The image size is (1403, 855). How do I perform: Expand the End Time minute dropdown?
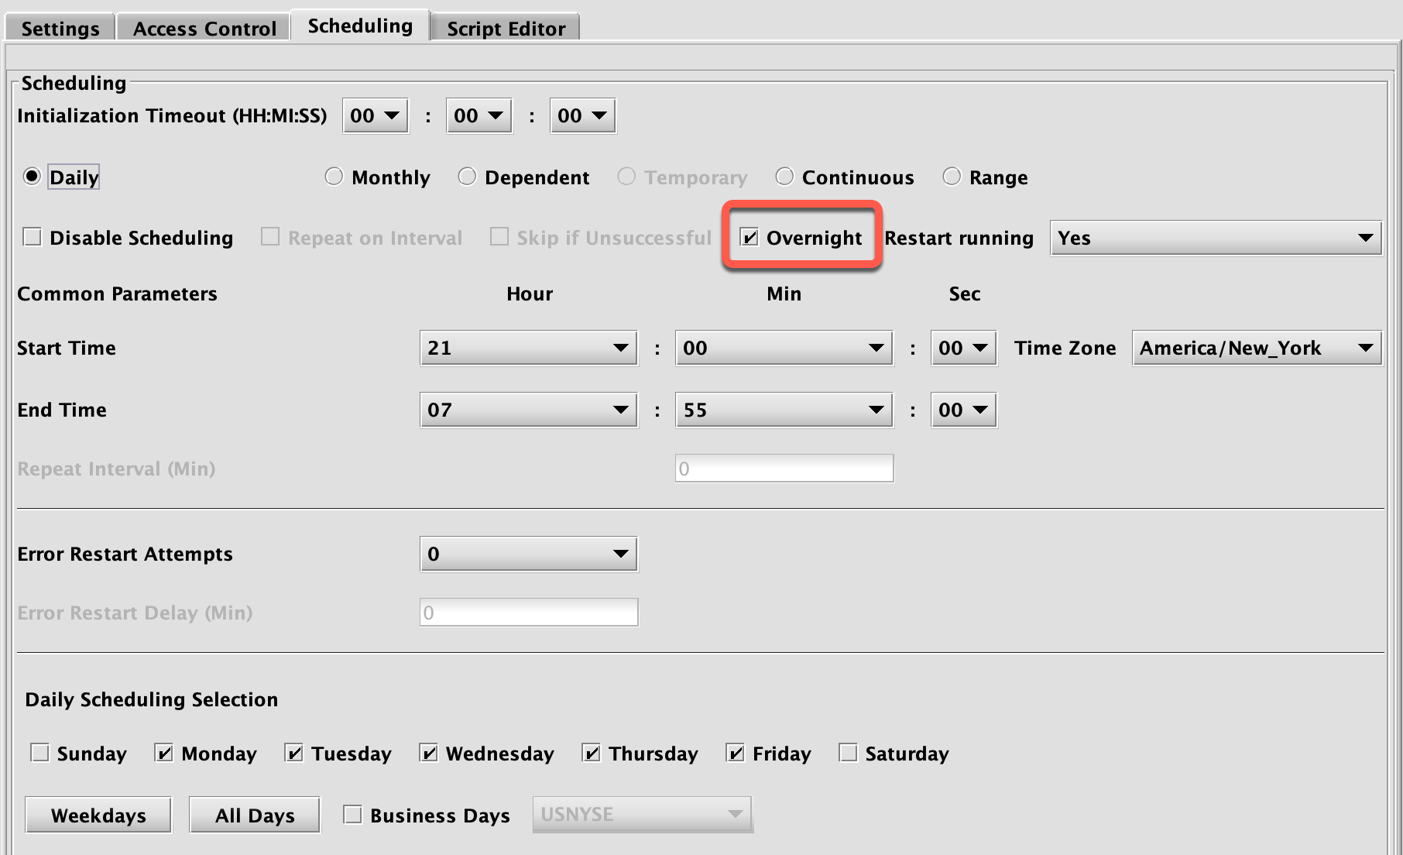point(784,410)
